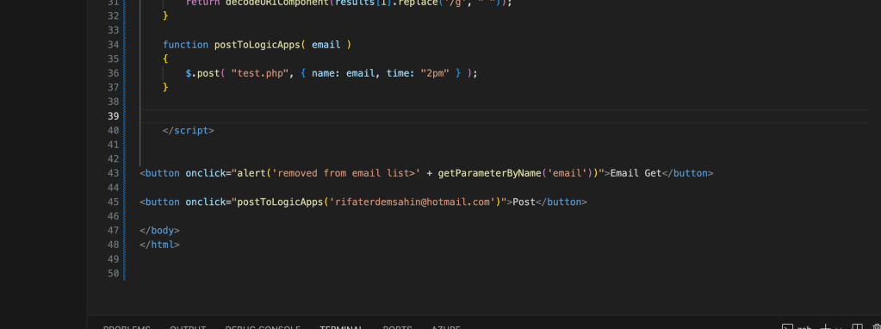881x329 pixels.
Task: Click the 'Email Get' button label text
Action: point(636,173)
